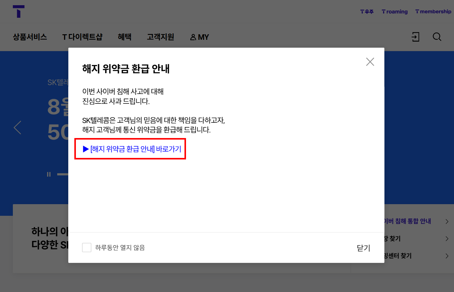Expand chevron beside 침해 통합 안내
This screenshot has width=454, height=292.
[x=447, y=221]
